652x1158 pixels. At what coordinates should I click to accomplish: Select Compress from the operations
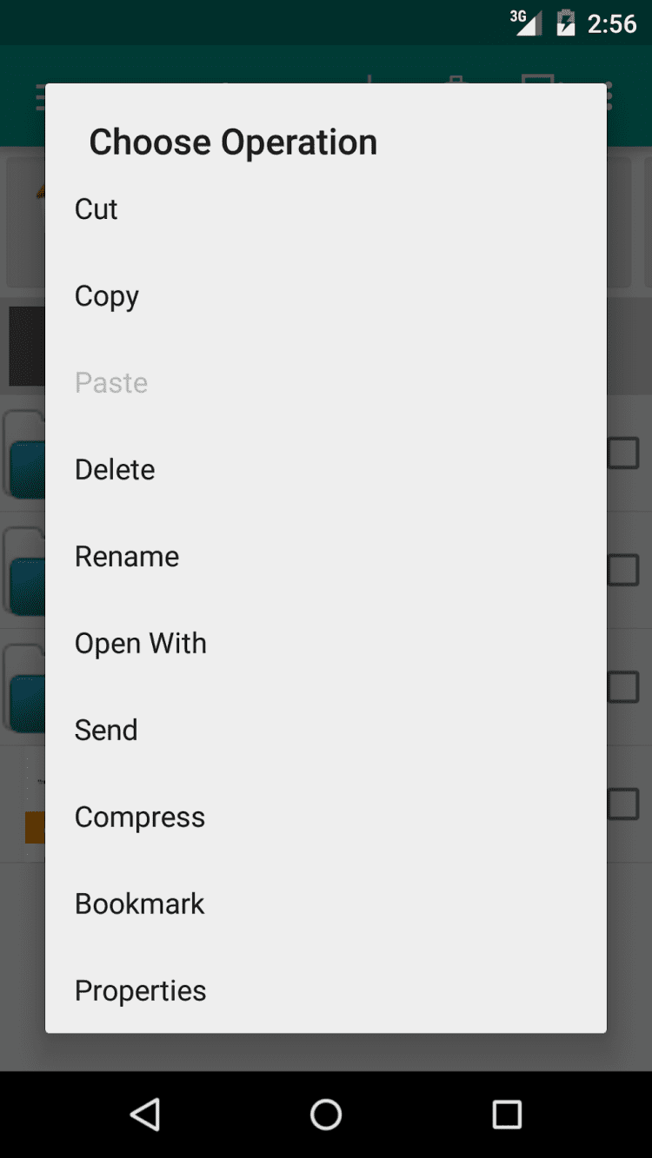[140, 817]
